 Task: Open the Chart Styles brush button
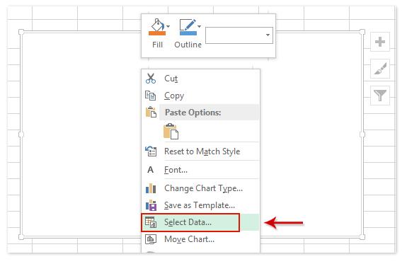[380, 69]
